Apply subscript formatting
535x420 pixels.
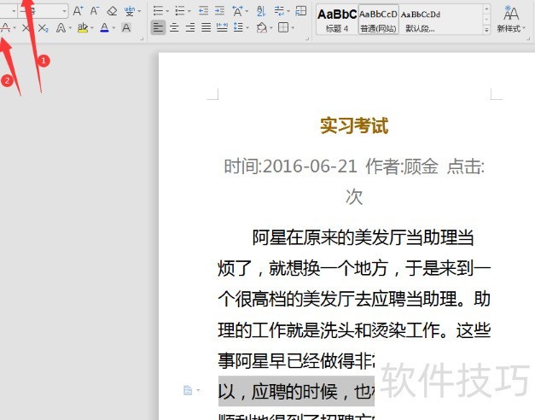point(43,28)
